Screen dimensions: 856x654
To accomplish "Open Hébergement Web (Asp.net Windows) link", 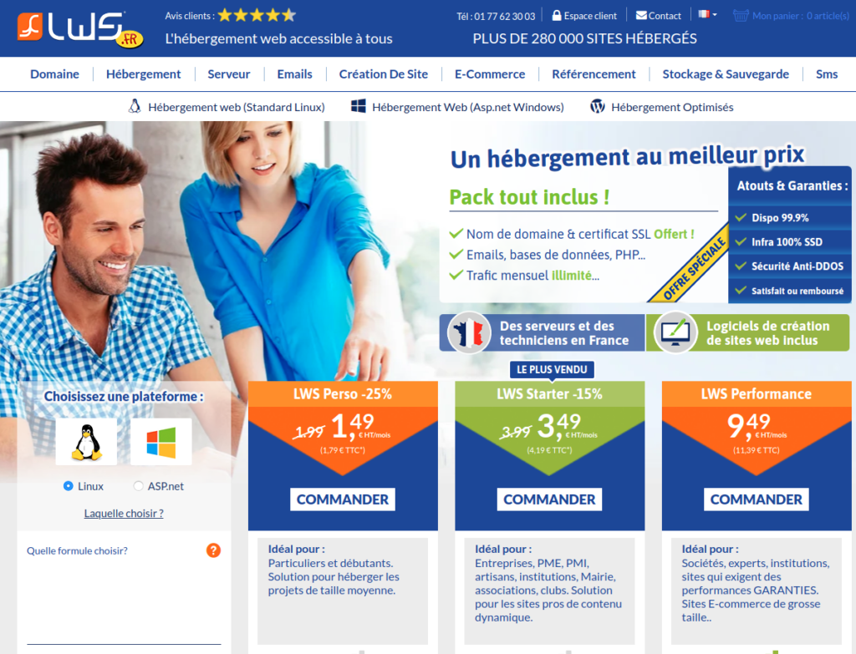I will coord(468,108).
